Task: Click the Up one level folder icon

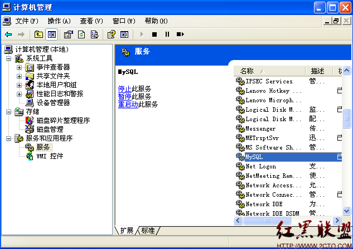Action: click(38, 34)
